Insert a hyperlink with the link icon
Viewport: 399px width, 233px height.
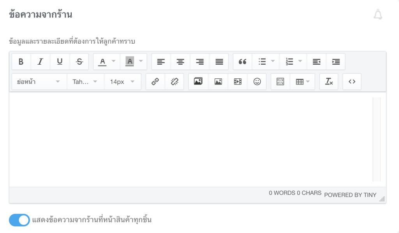tap(155, 82)
